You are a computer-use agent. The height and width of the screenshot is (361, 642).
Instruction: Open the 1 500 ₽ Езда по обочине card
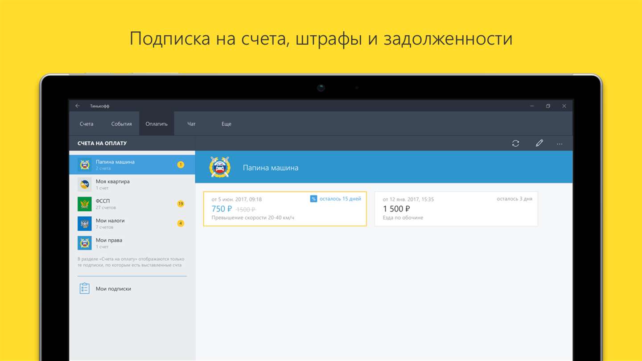tap(456, 209)
